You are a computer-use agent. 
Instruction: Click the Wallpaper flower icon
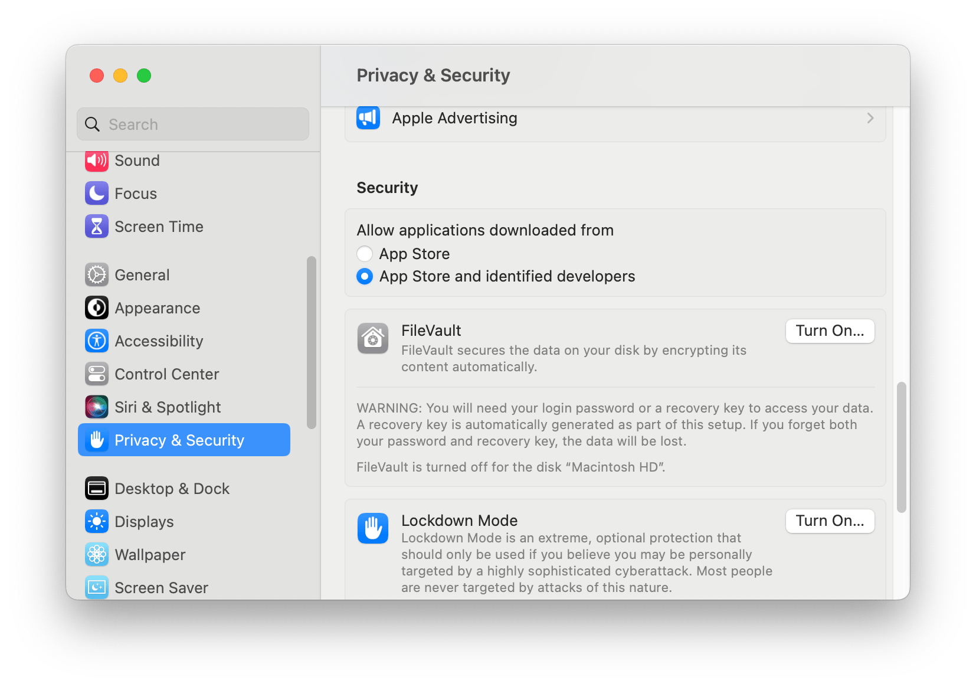point(97,555)
